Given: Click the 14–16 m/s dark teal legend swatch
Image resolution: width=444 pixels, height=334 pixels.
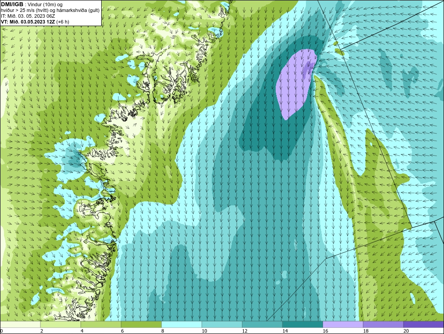Looking at the screenshot, I should pos(303,324).
